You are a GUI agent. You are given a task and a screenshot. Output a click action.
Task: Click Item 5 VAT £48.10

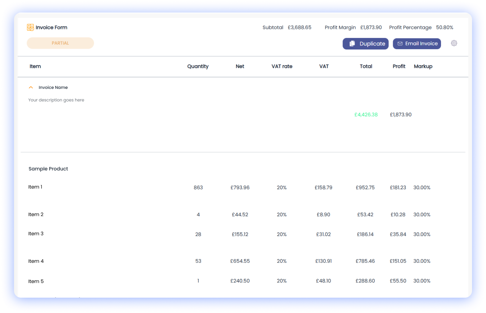click(x=323, y=281)
